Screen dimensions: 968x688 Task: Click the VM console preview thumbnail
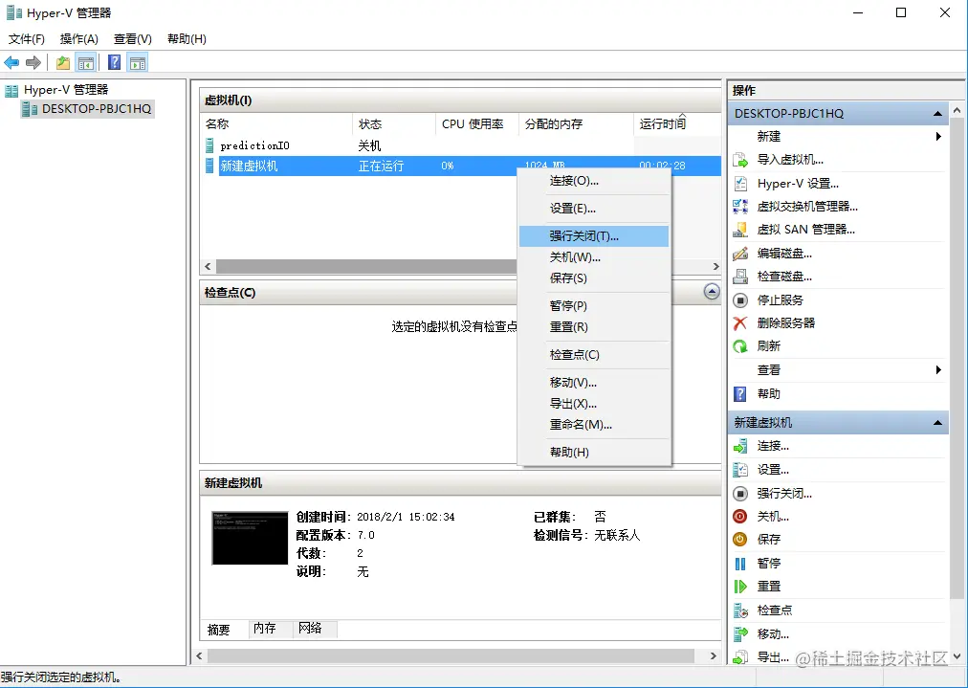pos(250,538)
